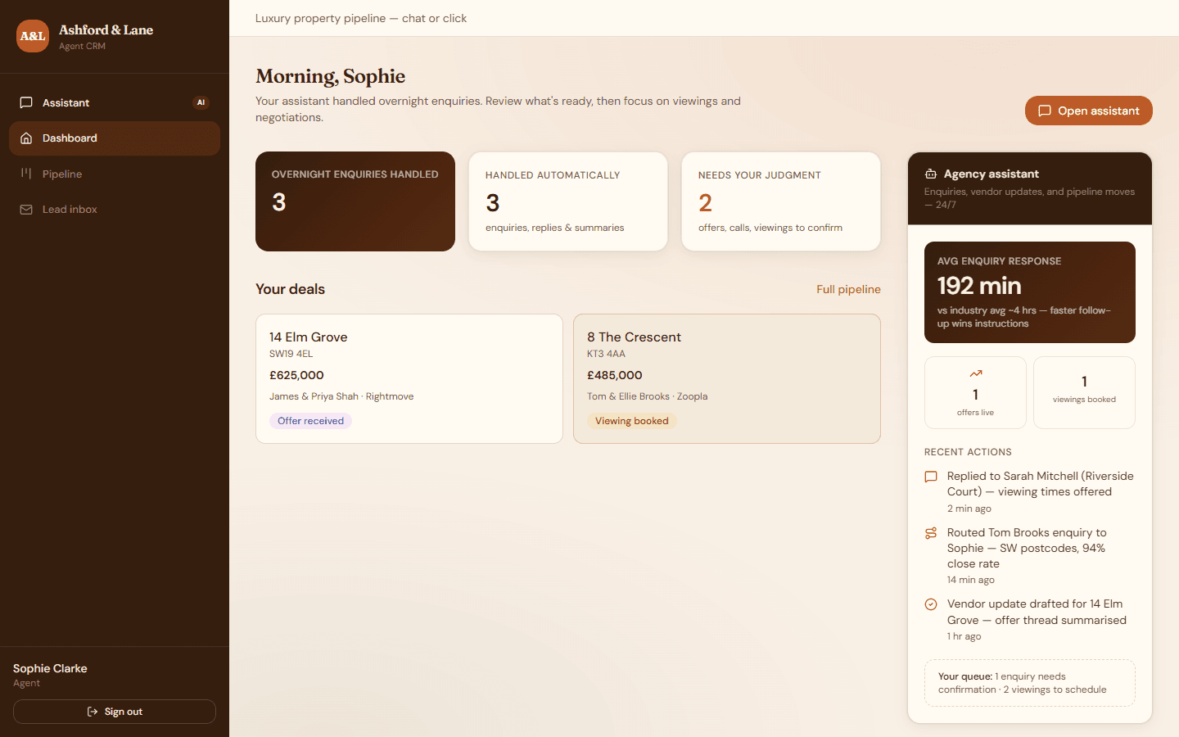Click the Needs your judgment card

point(781,201)
